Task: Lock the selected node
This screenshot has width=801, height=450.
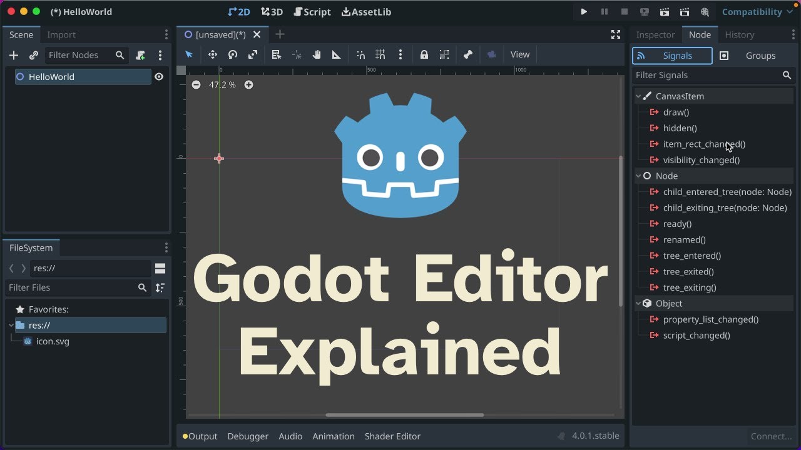Action: [424, 55]
